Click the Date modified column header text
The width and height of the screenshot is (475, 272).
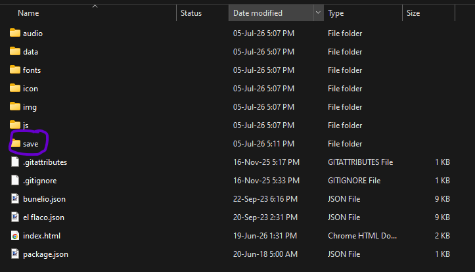(258, 13)
